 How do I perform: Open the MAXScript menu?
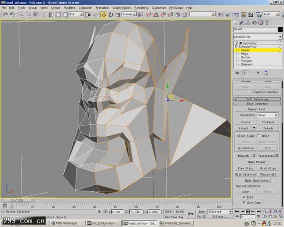click(x=176, y=8)
